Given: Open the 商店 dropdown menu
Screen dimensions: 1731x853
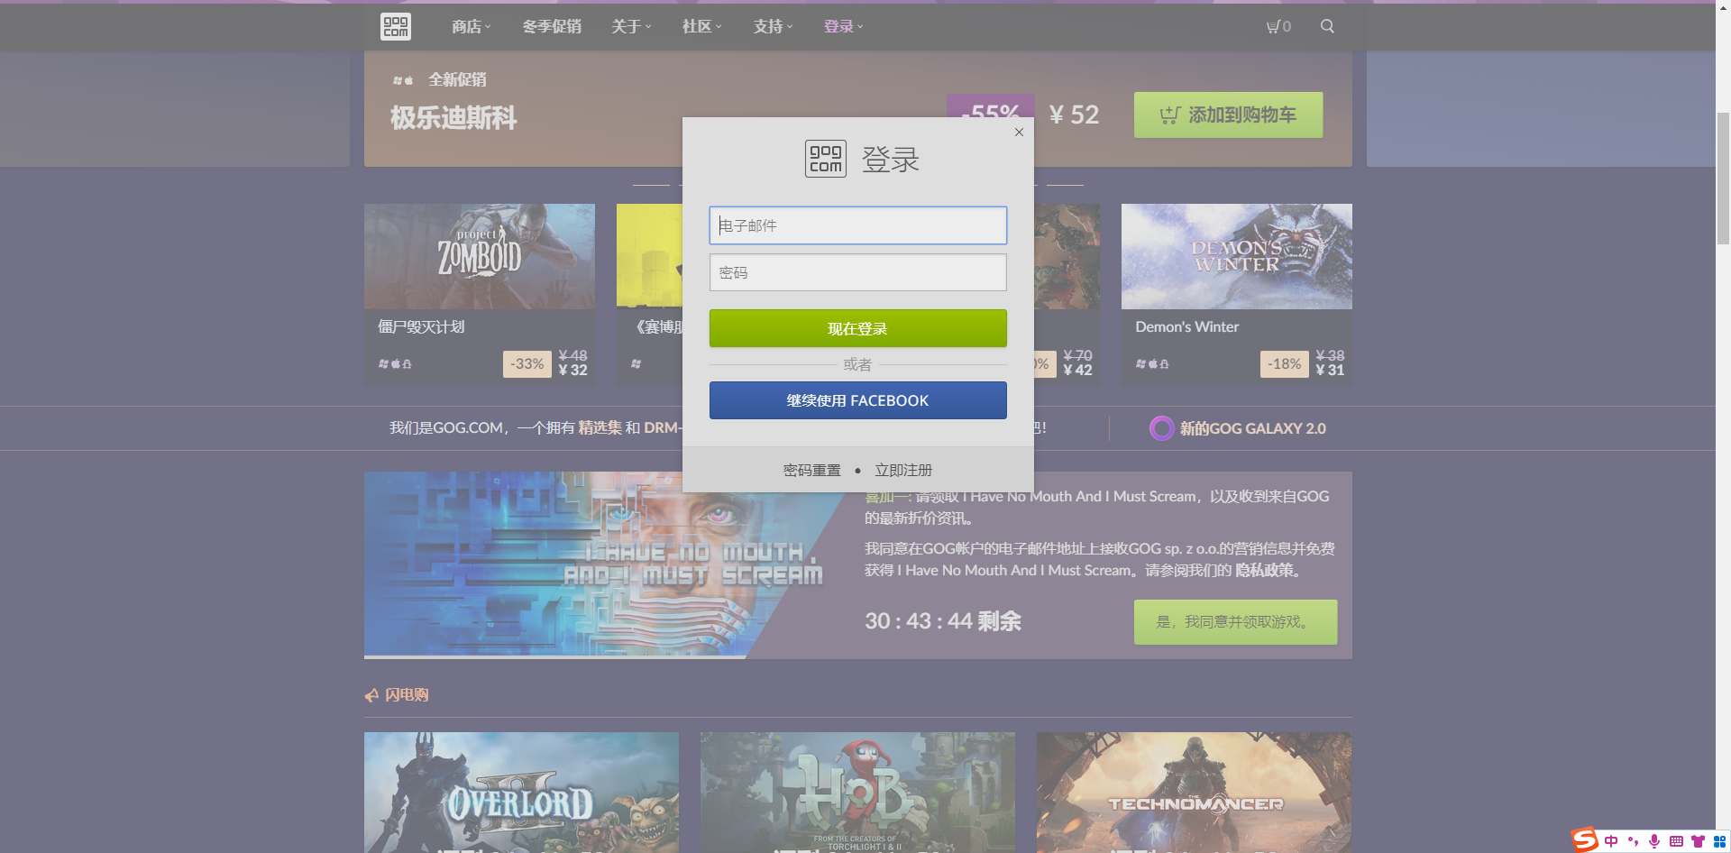Looking at the screenshot, I should click(x=470, y=26).
